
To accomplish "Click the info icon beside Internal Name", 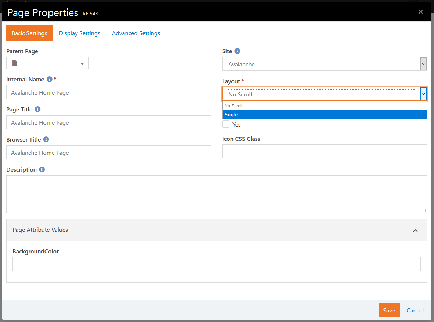I will pyautogui.click(x=50, y=79).
